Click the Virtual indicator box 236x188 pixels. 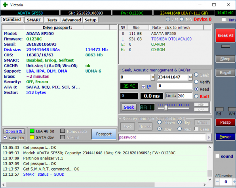(x=63, y=137)
